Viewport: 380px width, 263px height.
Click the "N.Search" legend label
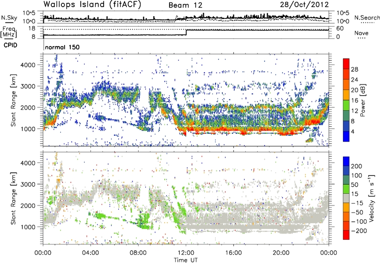(367, 18)
